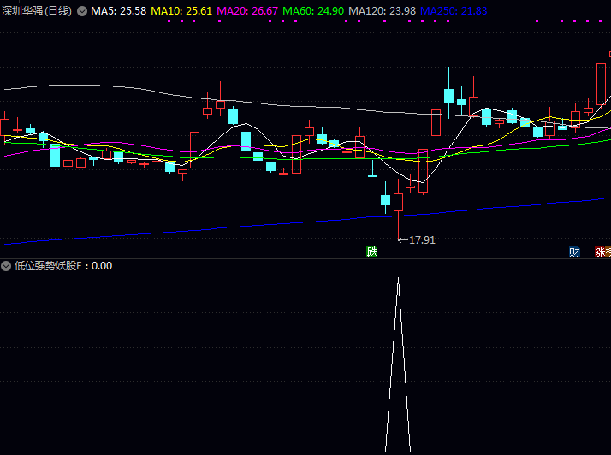The height and width of the screenshot is (455, 611).
Task: Click the 0.00 indicator value
Action: tap(102, 266)
